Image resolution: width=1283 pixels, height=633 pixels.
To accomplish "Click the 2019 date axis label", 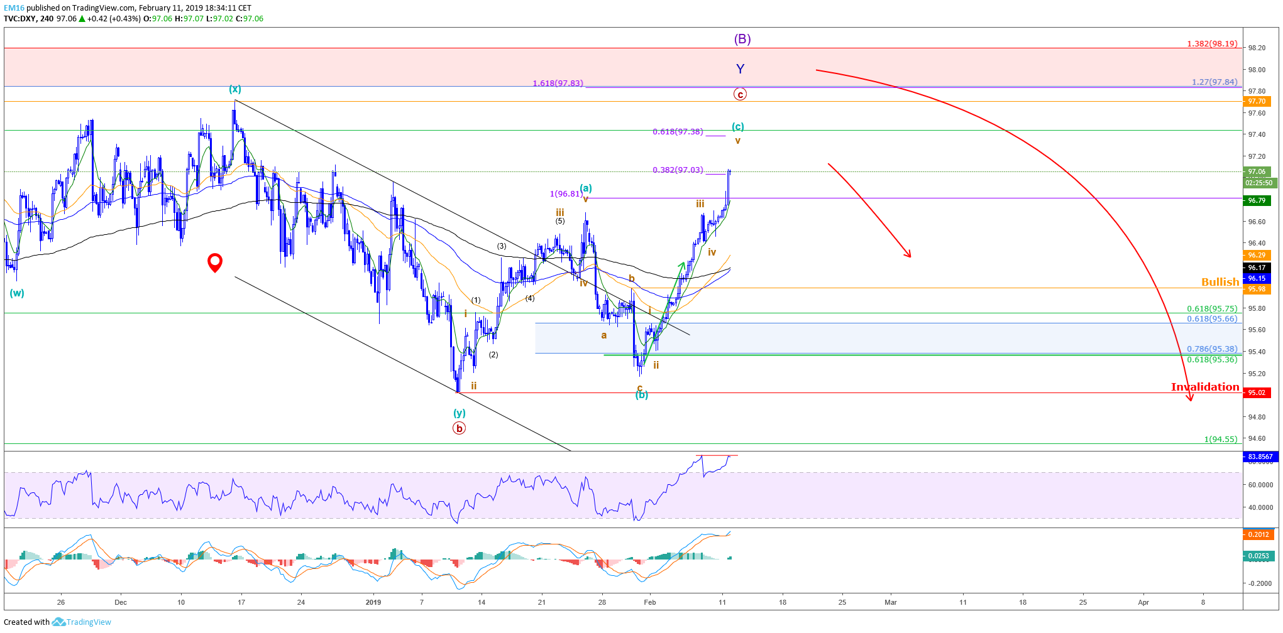I will [373, 602].
